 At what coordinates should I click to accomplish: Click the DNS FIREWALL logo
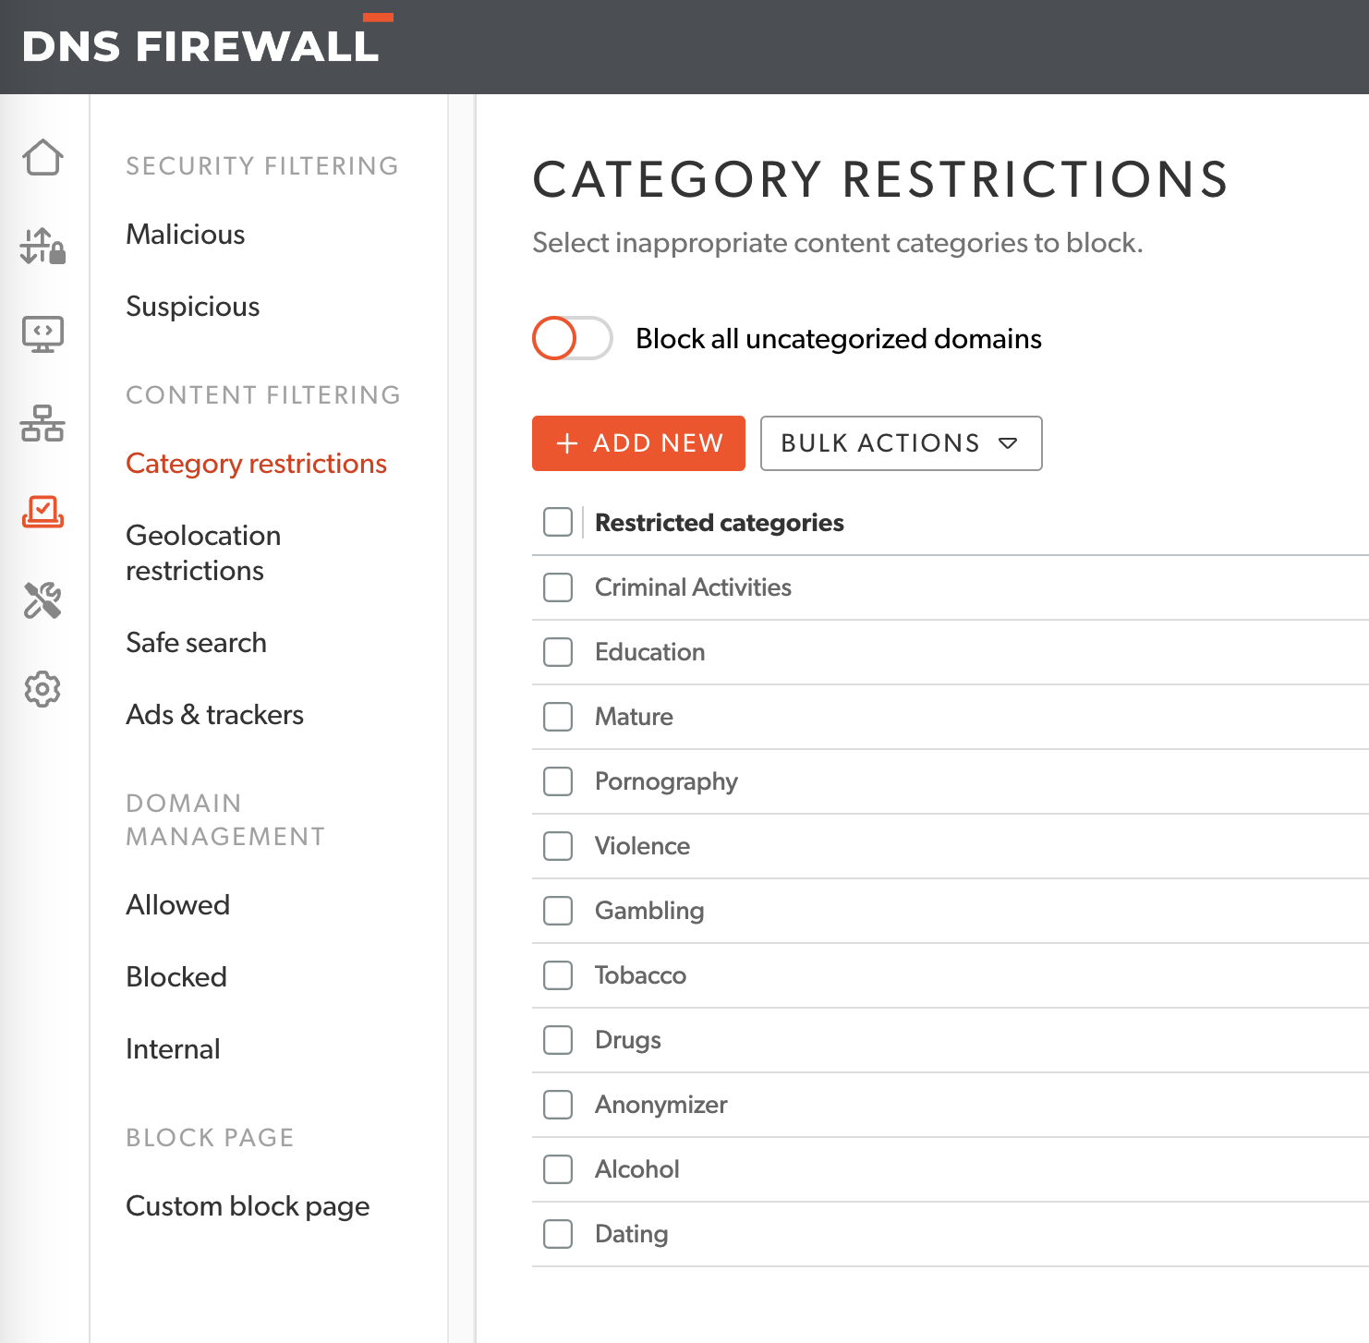pyautogui.click(x=201, y=46)
